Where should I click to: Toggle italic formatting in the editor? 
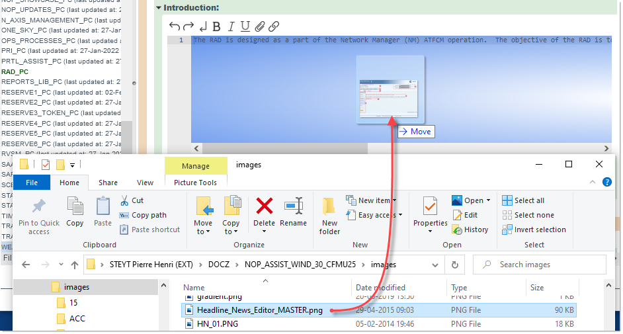231,26
